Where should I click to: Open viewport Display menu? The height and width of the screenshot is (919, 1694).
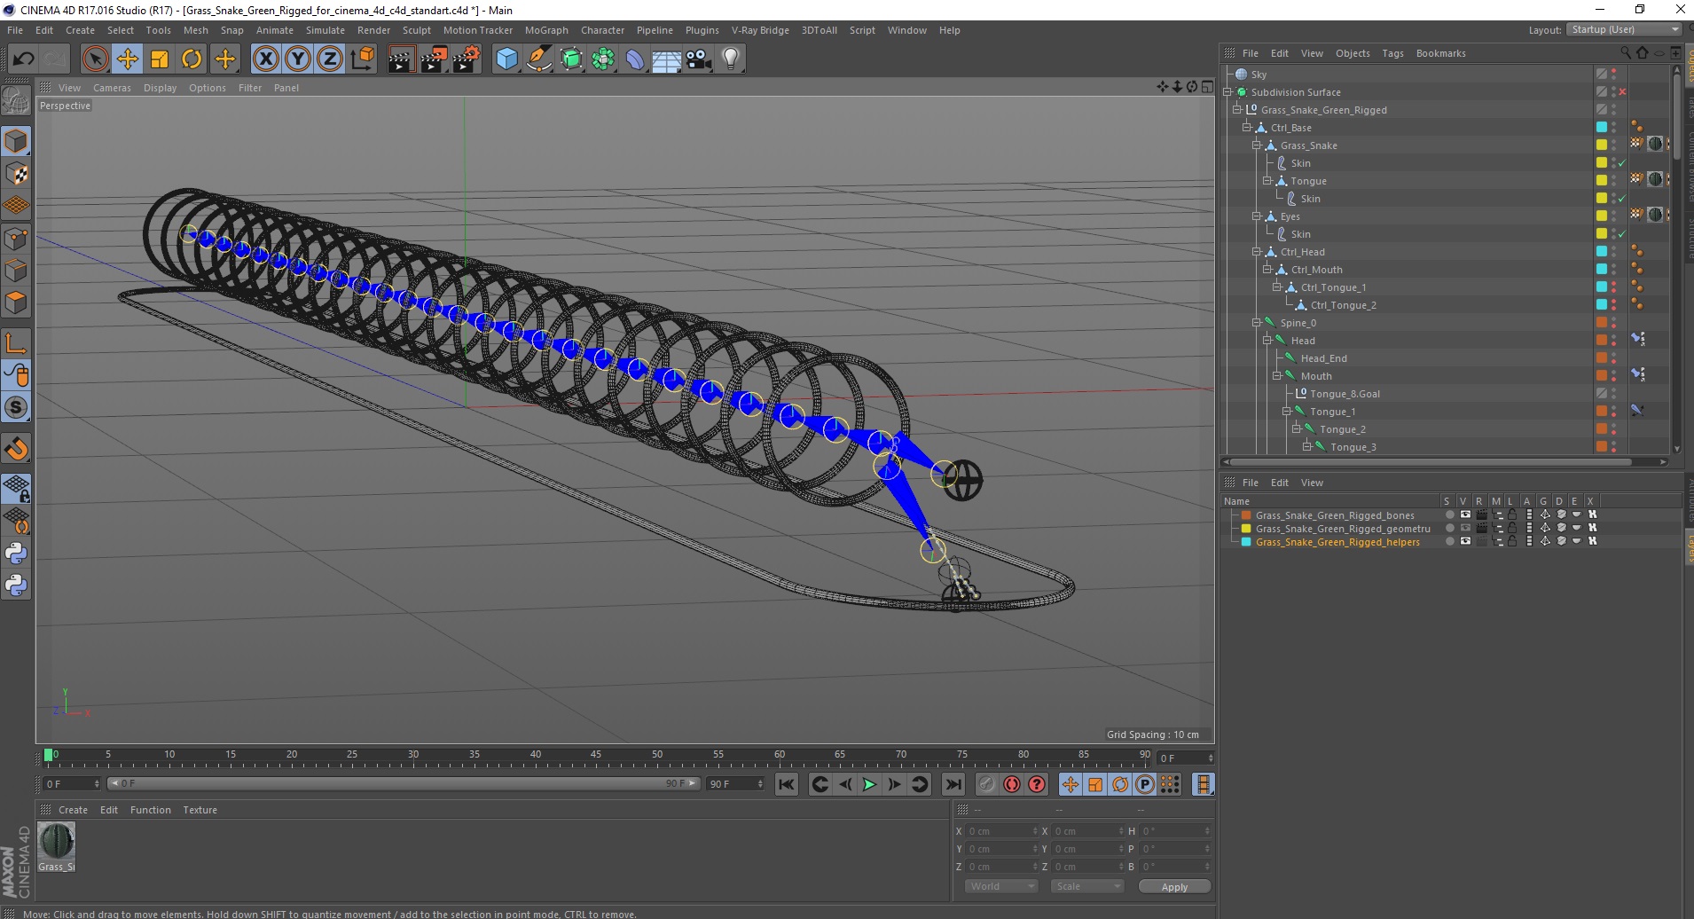(160, 88)
